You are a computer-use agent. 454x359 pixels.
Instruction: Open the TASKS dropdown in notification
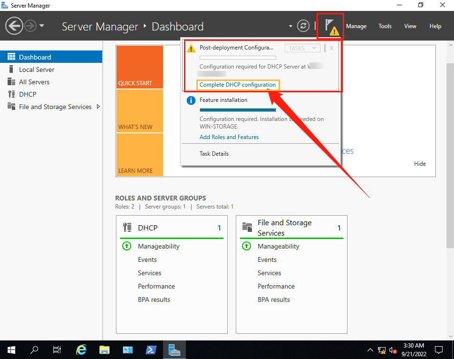click(302, 48)
